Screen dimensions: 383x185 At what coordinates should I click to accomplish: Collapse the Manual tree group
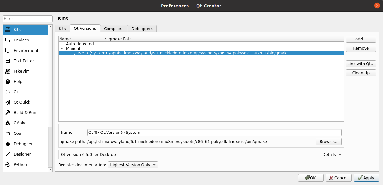click(x=62, y=49)
